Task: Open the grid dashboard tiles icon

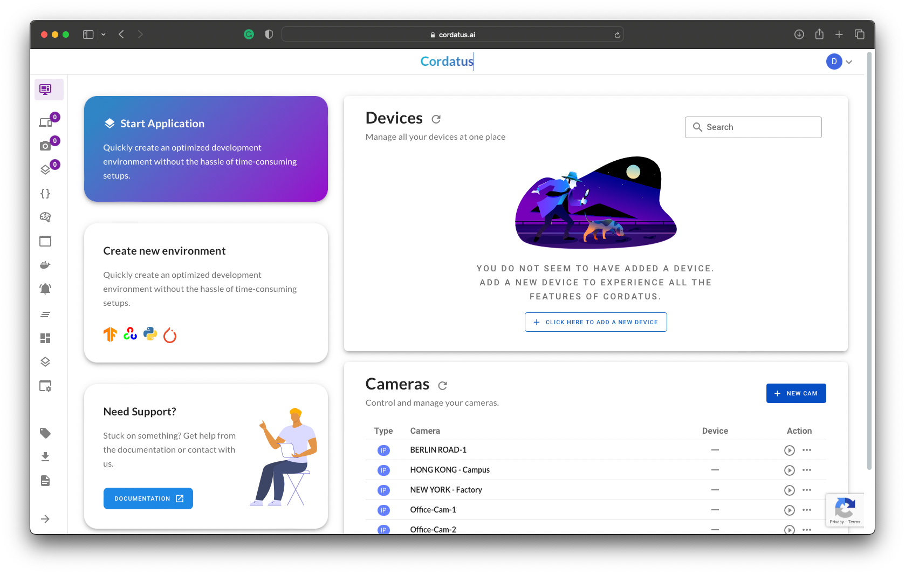Action: (x=45, y=338)
